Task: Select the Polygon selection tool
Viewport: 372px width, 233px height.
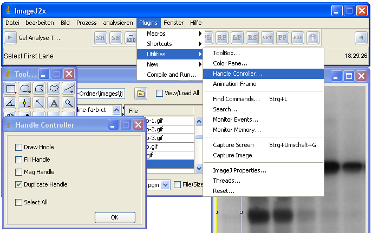Action: click(x=40, y=89)
